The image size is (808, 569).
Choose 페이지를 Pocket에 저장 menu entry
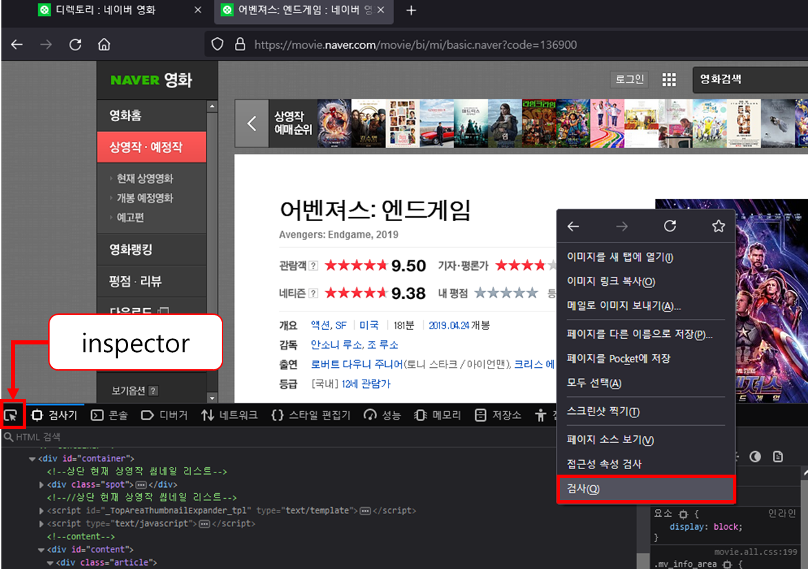645,358
